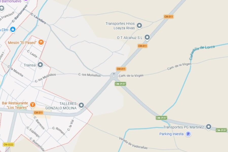Open the Parking Iniesta parking icon
This screenshot has height=152, width=228.
[188, 134]
